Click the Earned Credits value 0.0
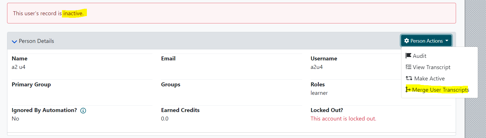This screenshot has height=138, width=486. pyautogui.click(x=165, y=119)
